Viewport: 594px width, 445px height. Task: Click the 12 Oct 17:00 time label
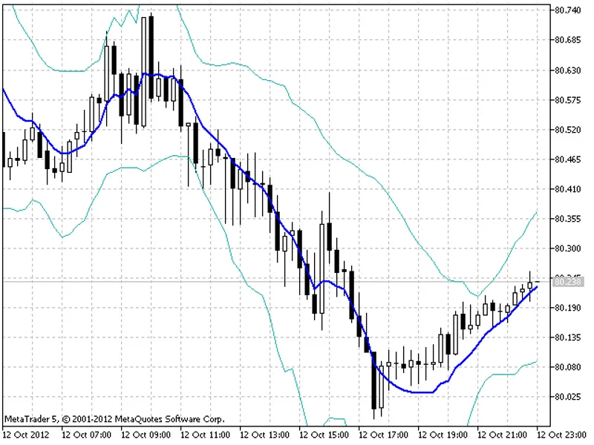click(x=383, y=435)
